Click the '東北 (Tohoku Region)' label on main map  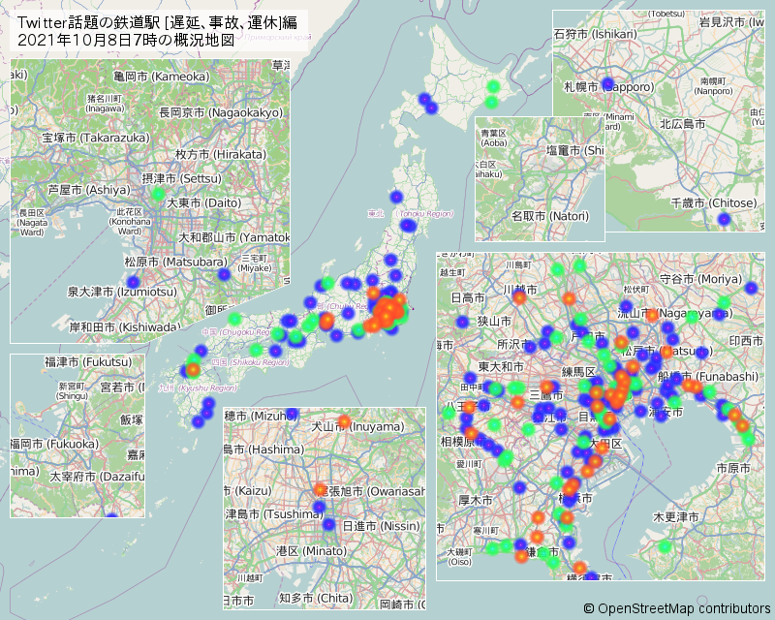tap(410, 214)
